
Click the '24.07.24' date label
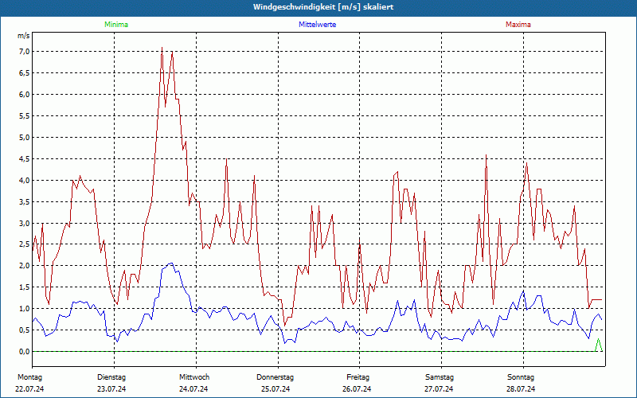tap(193, 389)
